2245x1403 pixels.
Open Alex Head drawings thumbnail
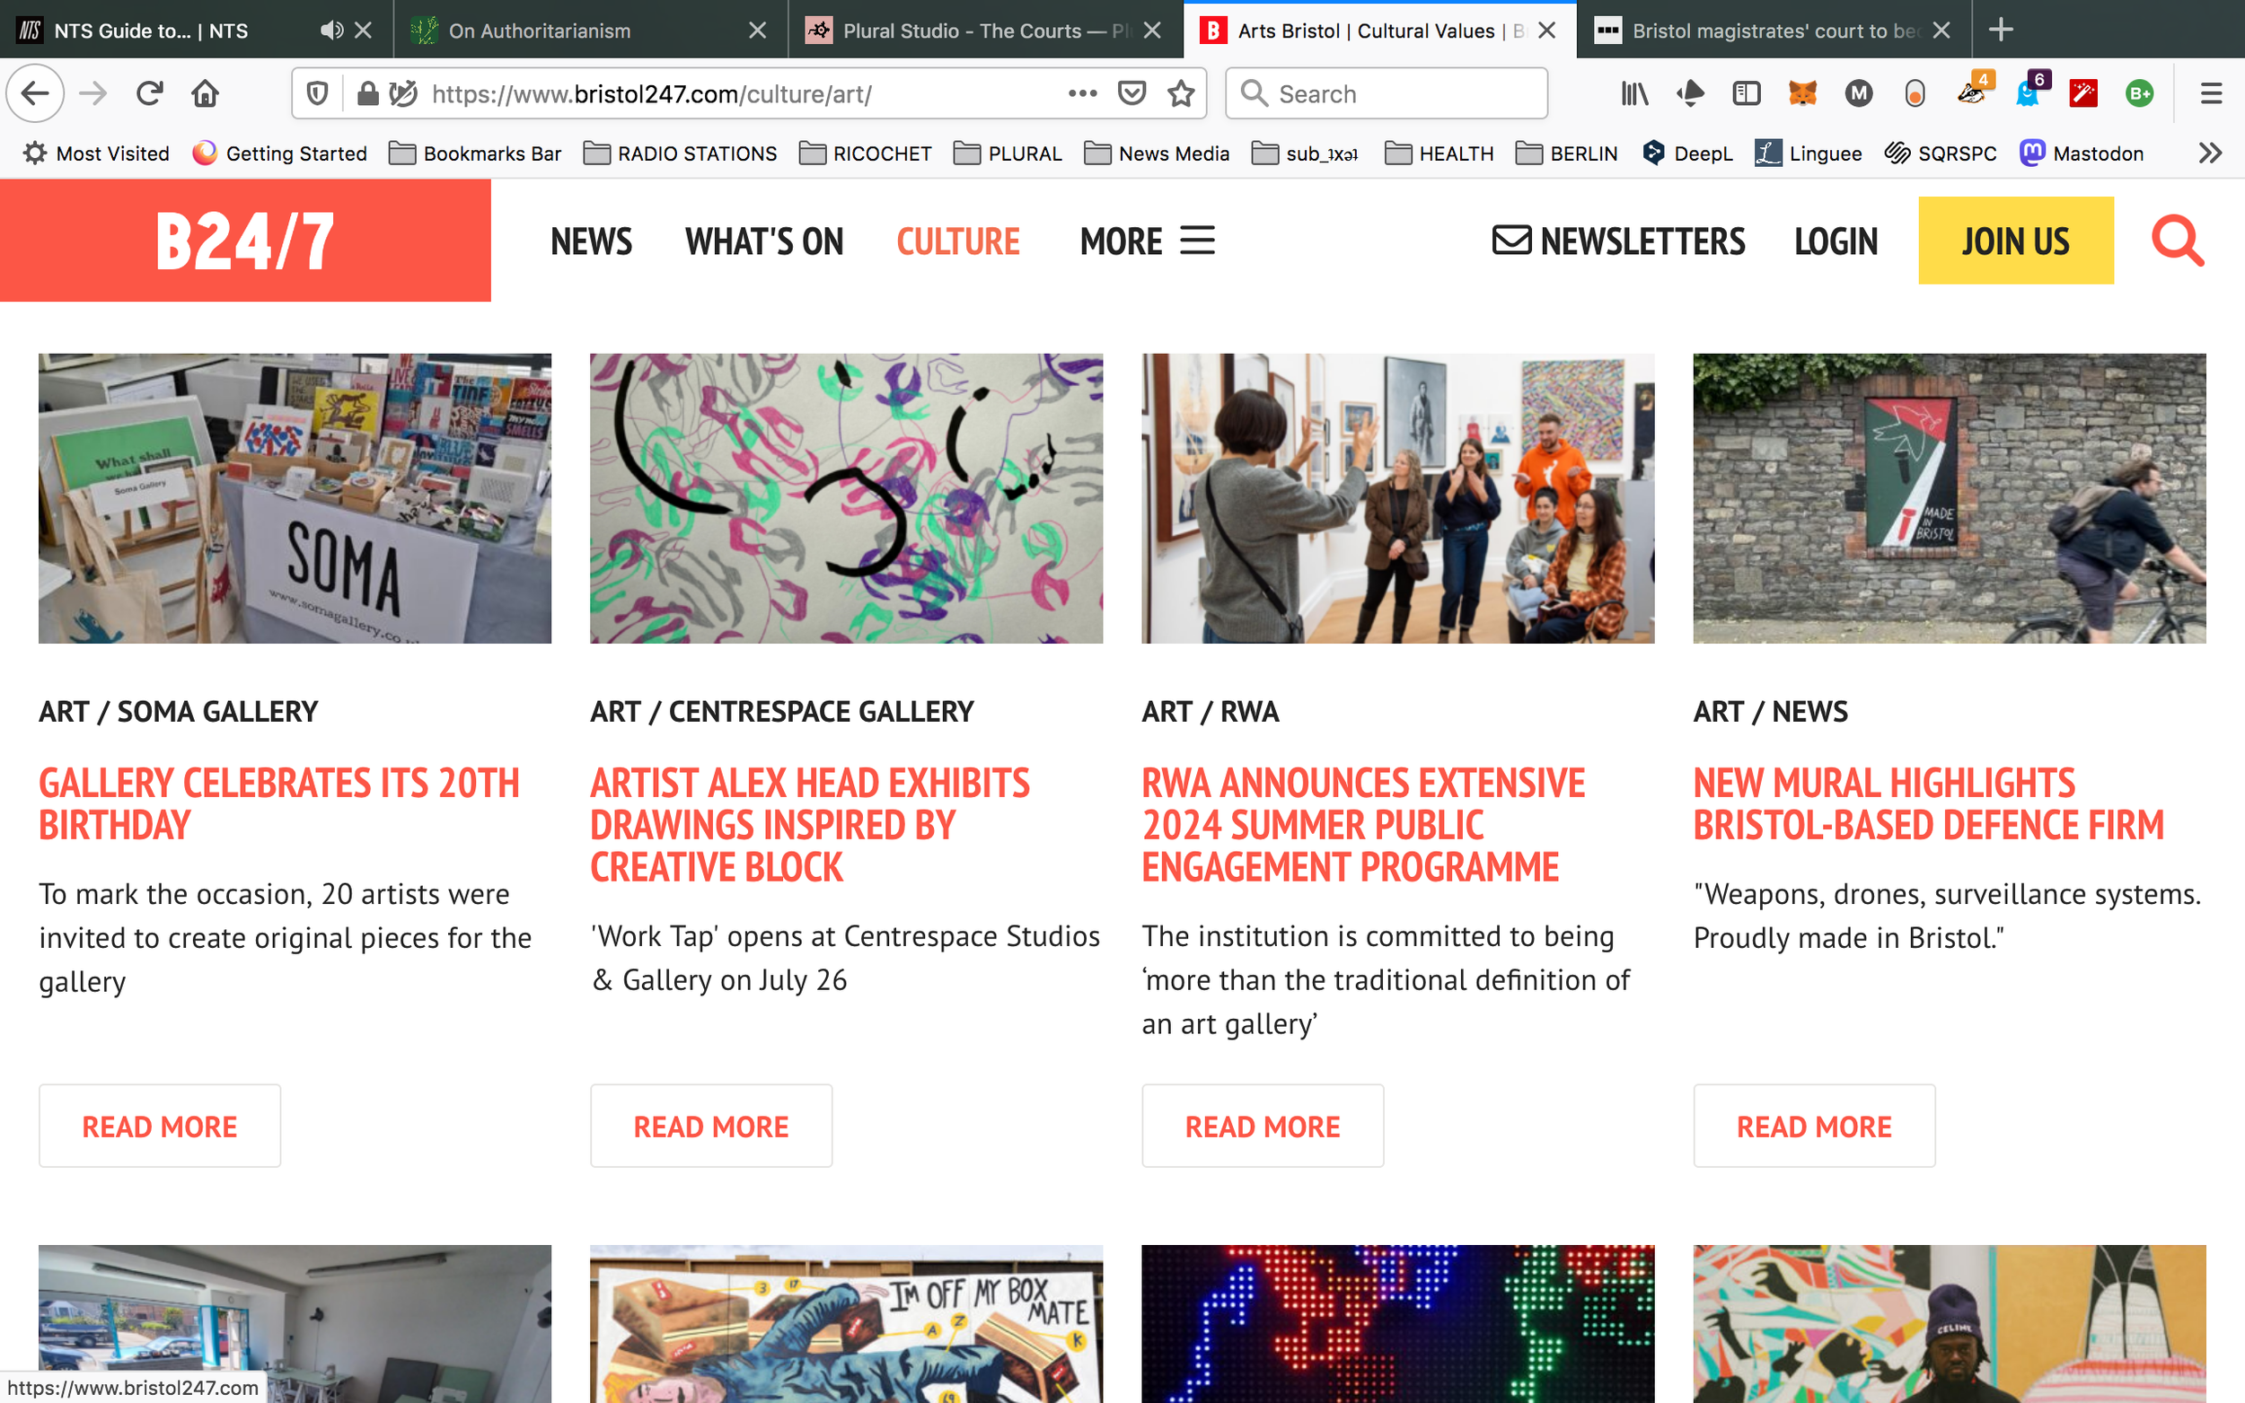(x=847, y=498)
